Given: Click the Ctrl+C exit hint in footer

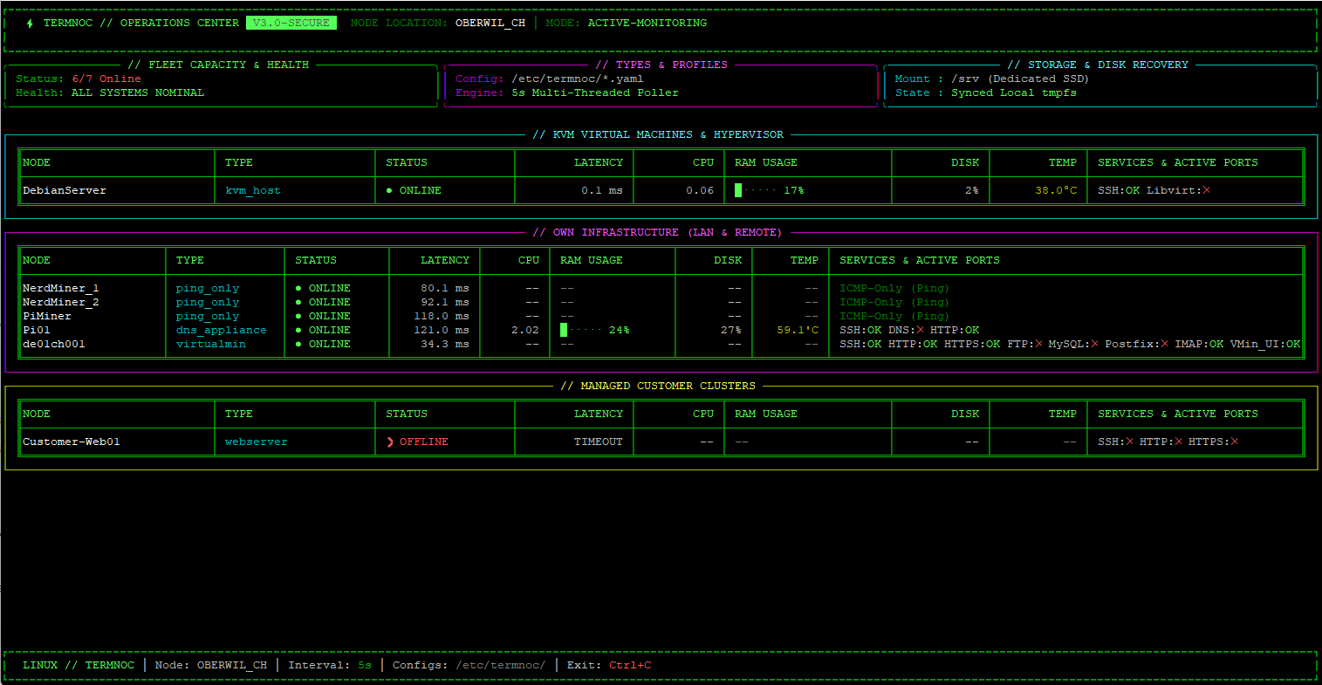Looking at the screenshot, I should click(630, 665).
